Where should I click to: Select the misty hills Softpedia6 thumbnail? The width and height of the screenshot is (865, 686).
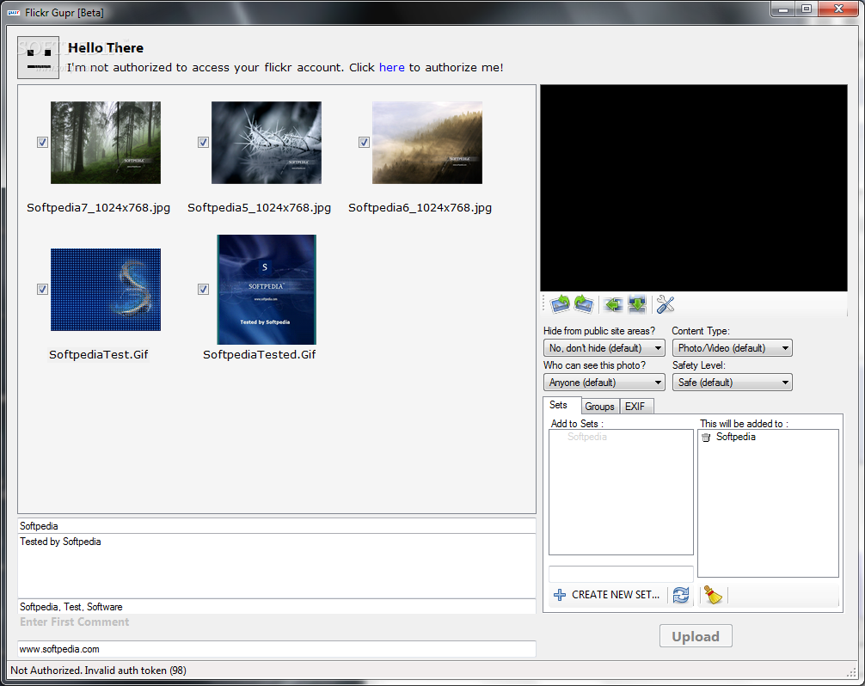click(427, 143)
